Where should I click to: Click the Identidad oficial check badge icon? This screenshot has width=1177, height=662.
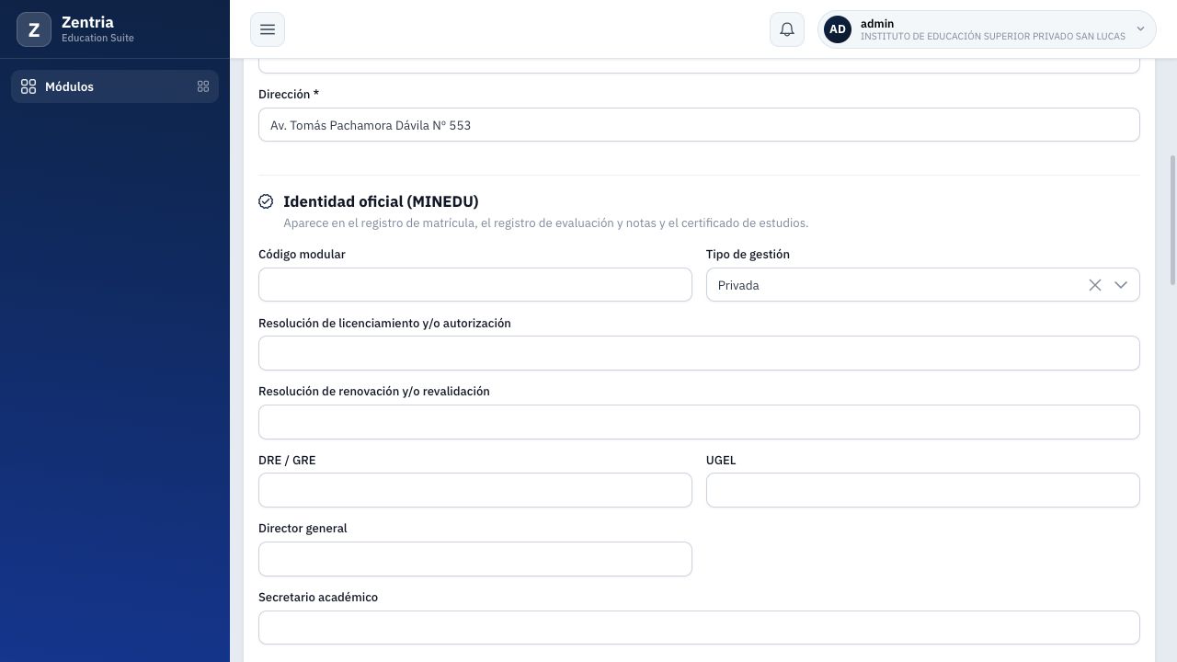pos(266,201)
